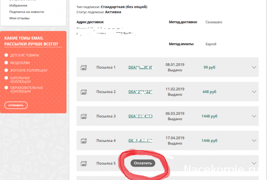Select the Моделизм radio option
The image size is (267, 180).
point(6,63)
